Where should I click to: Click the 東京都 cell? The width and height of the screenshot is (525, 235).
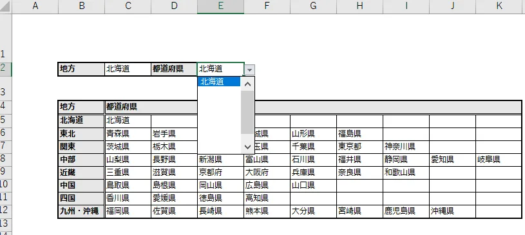pyautogui.click(x=359, y=147)
